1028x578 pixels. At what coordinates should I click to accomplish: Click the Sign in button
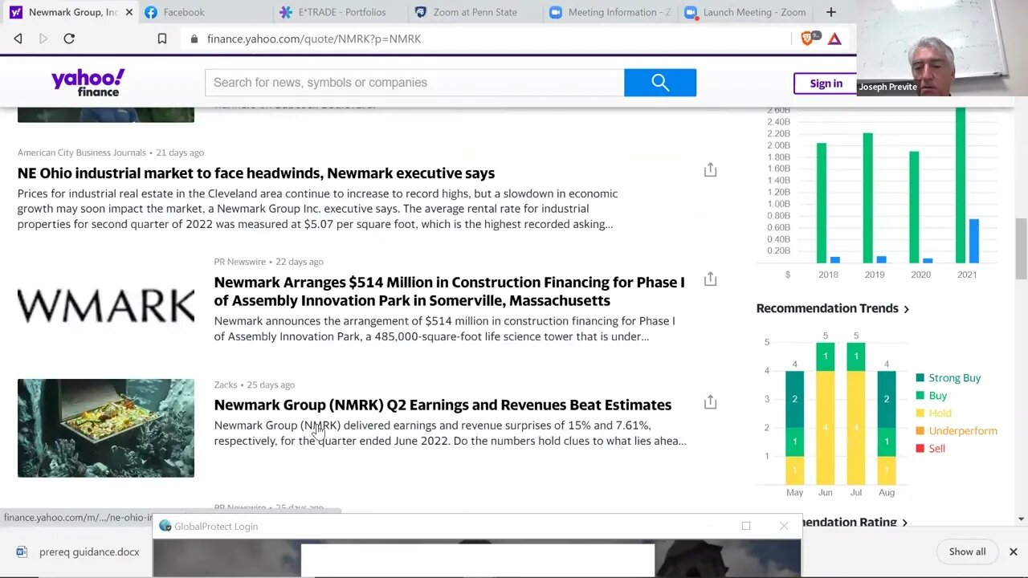click(x=826, y=83)
